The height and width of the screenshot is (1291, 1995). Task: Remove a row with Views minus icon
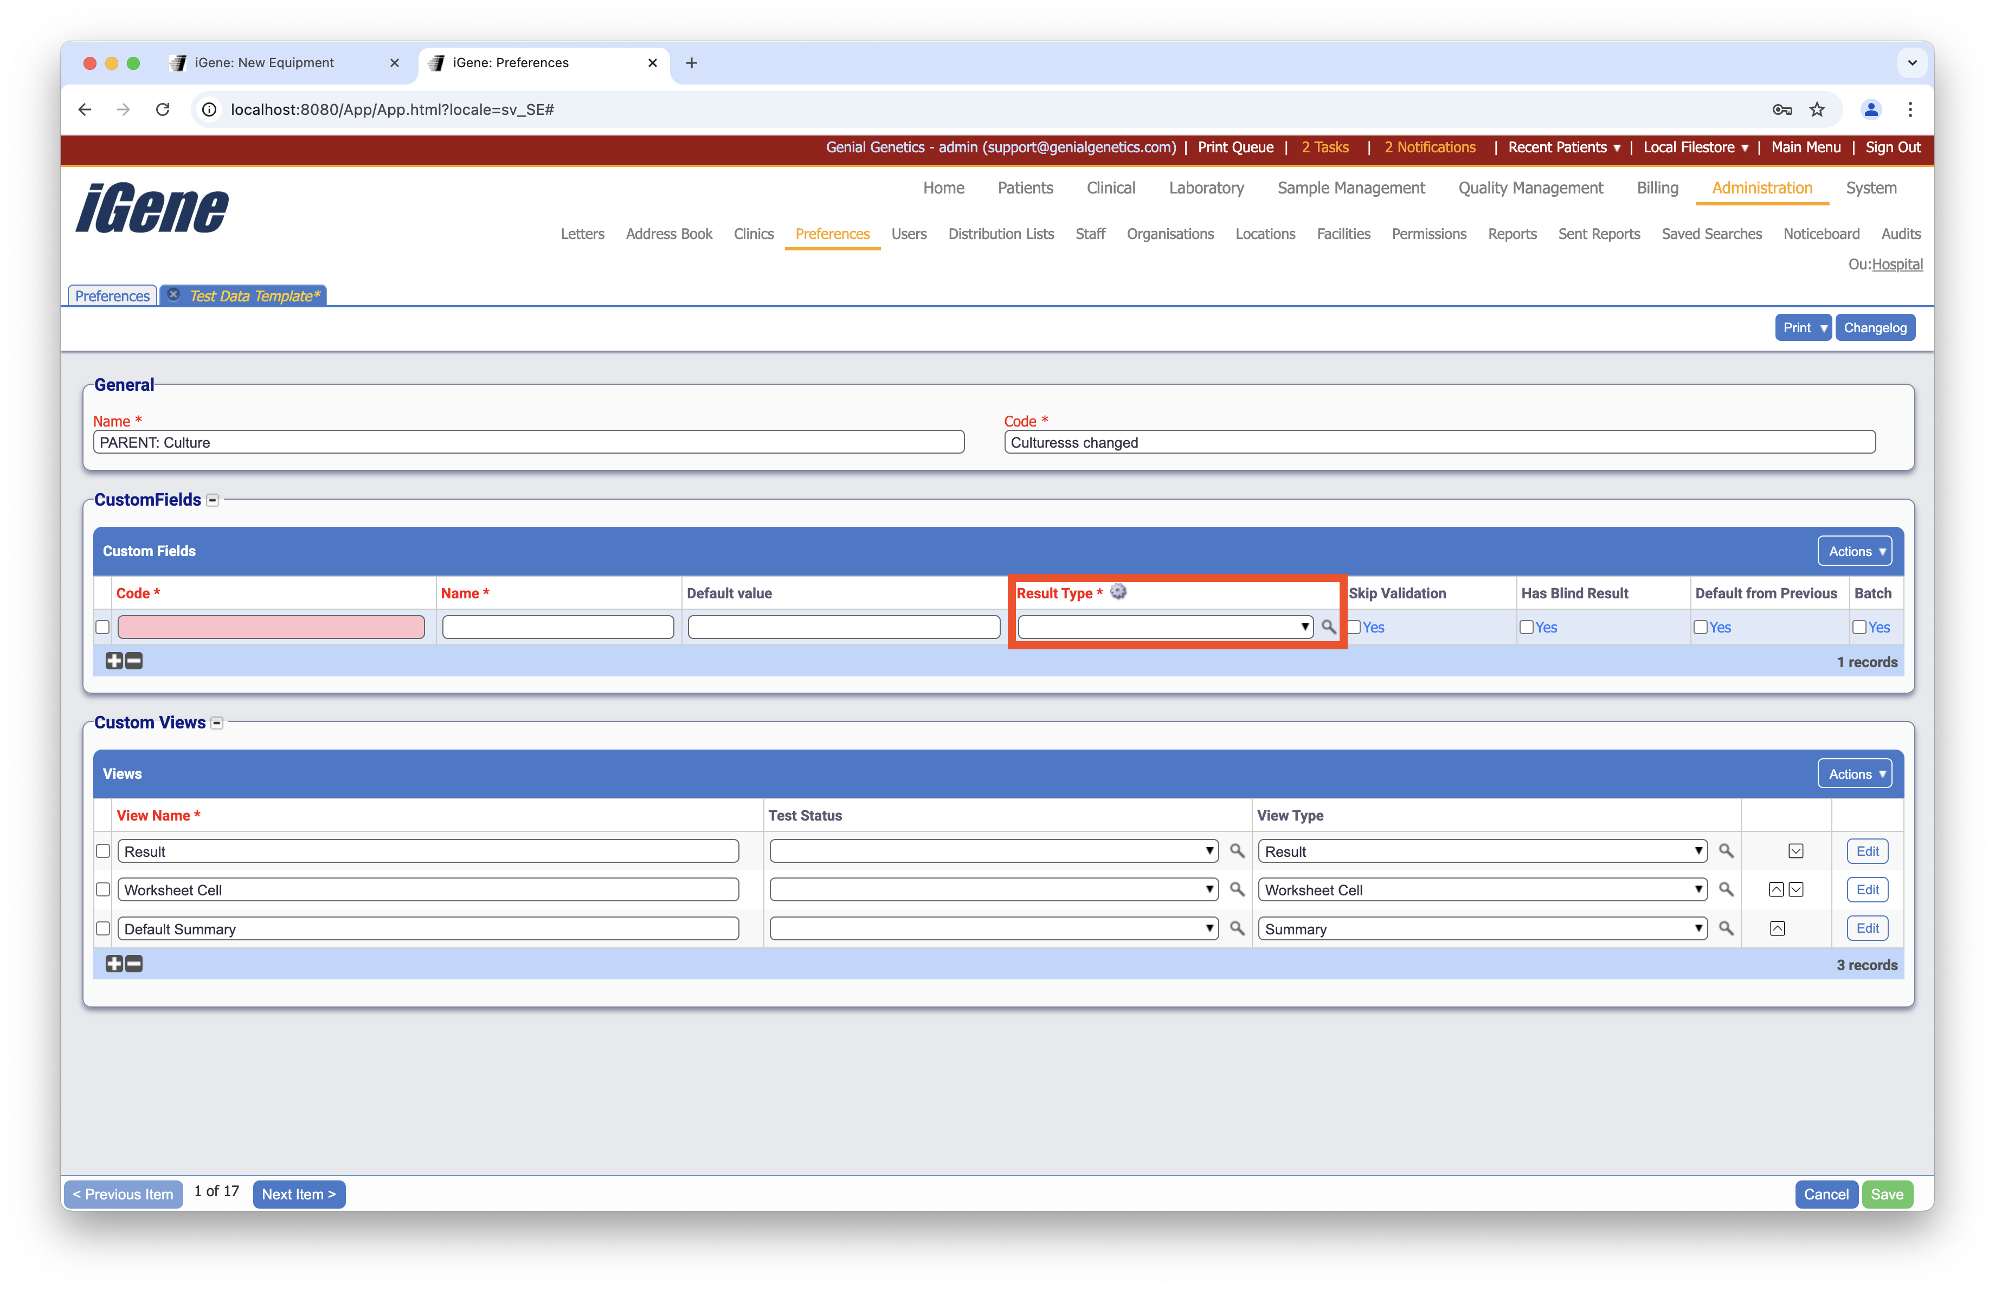click(134, 964)
